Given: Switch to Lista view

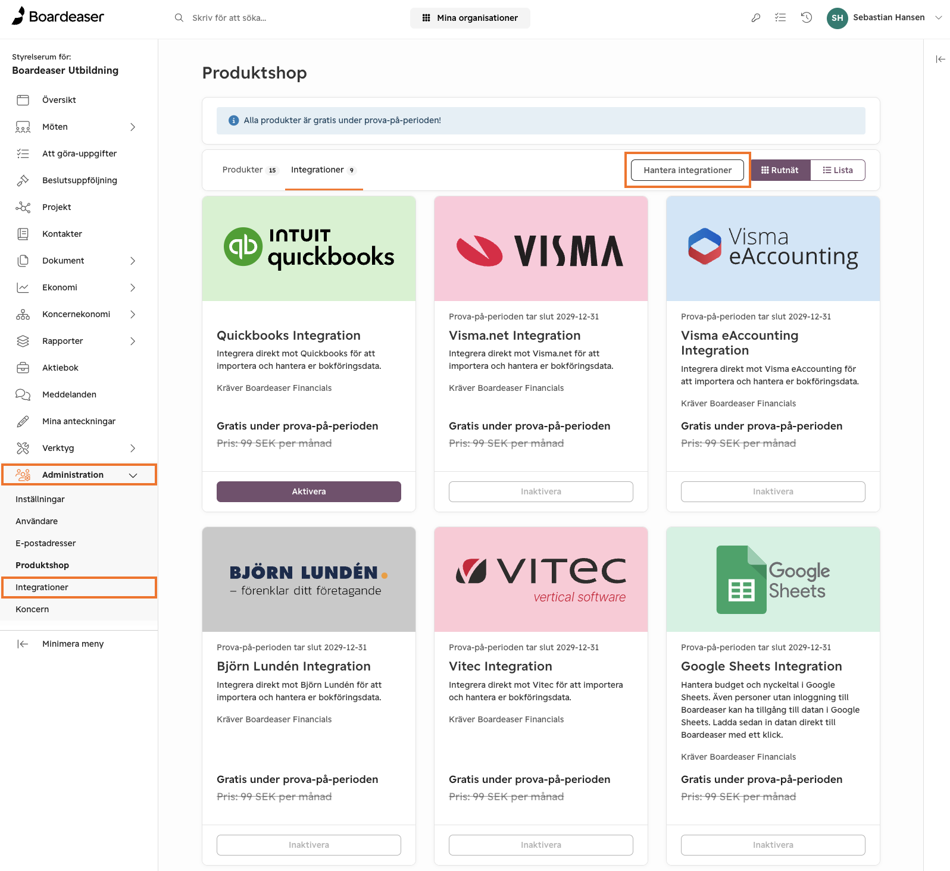Looking at the screenshot, I should [x=837, y=170].
